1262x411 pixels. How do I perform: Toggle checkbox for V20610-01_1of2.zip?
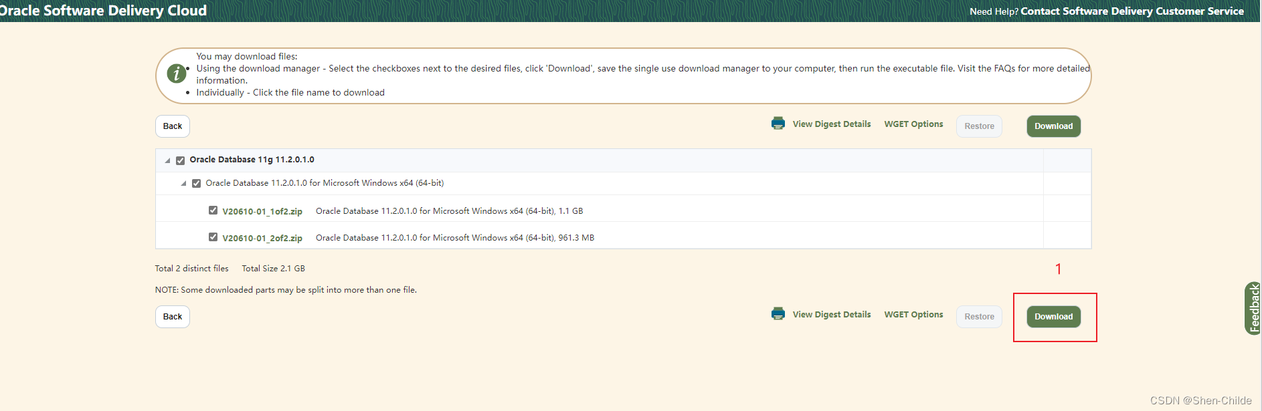point(213,211)
